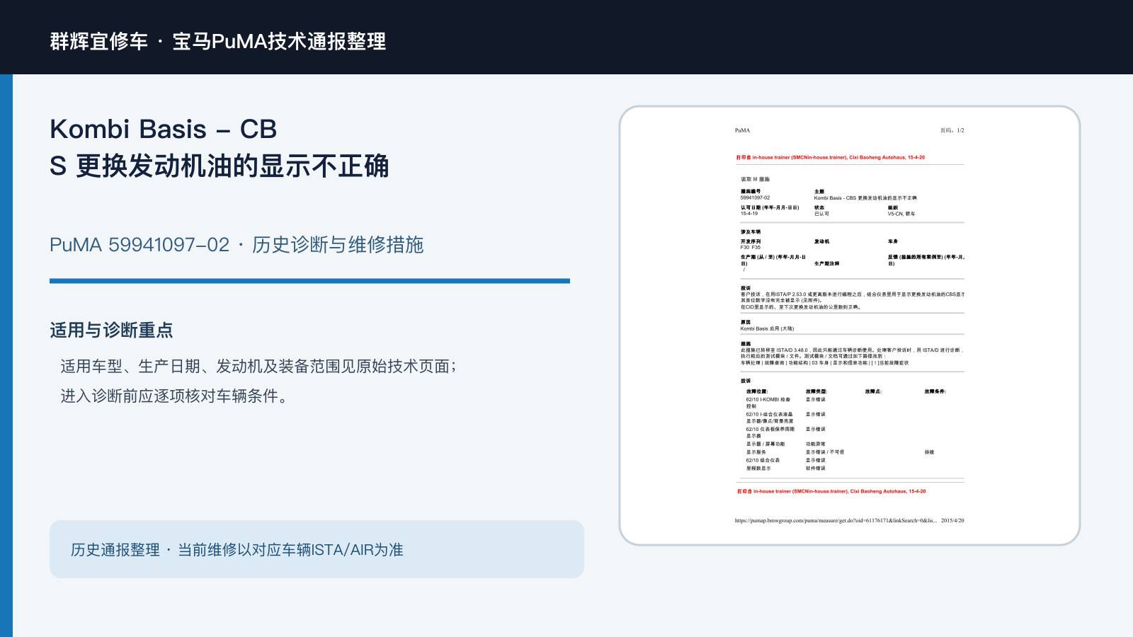
Task: Click the 历史通报整理 ISTA/AIR note box
Action: [317, 549]
